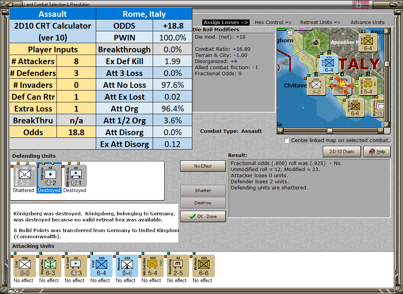The image size is (403, 294).
Task: Click the Att Org 96.4% value
Action: coord(173,108)
